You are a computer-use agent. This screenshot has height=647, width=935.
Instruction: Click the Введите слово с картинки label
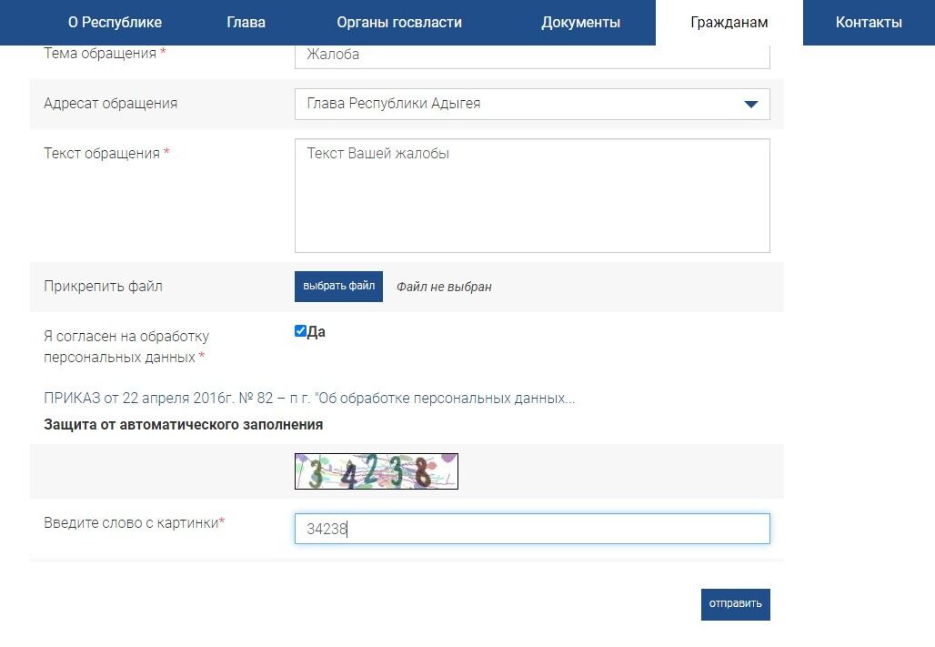click(135, 523)
